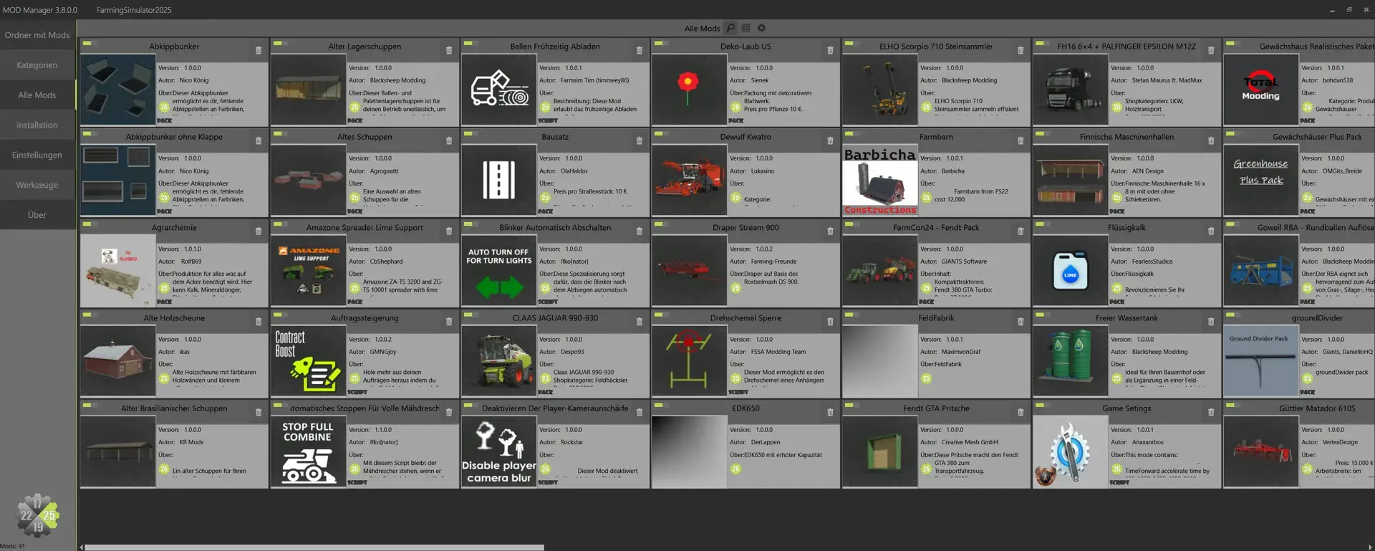Click the horizontal scrollbar at the bottom
1375x551 pixels.
click(x=314, y=547)
